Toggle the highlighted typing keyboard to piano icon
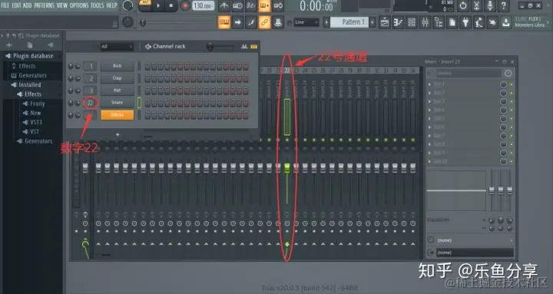 click(224, 22)
